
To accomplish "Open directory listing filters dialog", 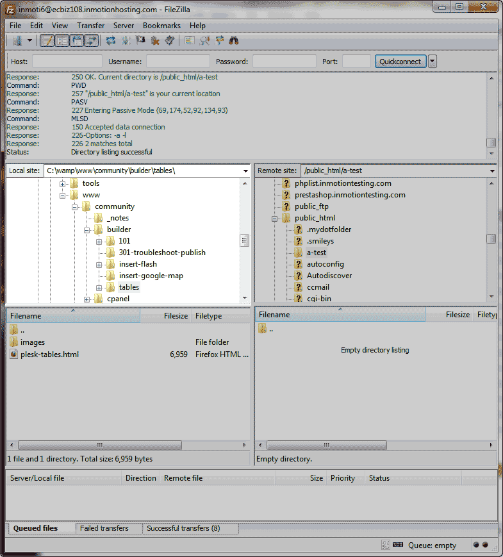I will 190,40.
